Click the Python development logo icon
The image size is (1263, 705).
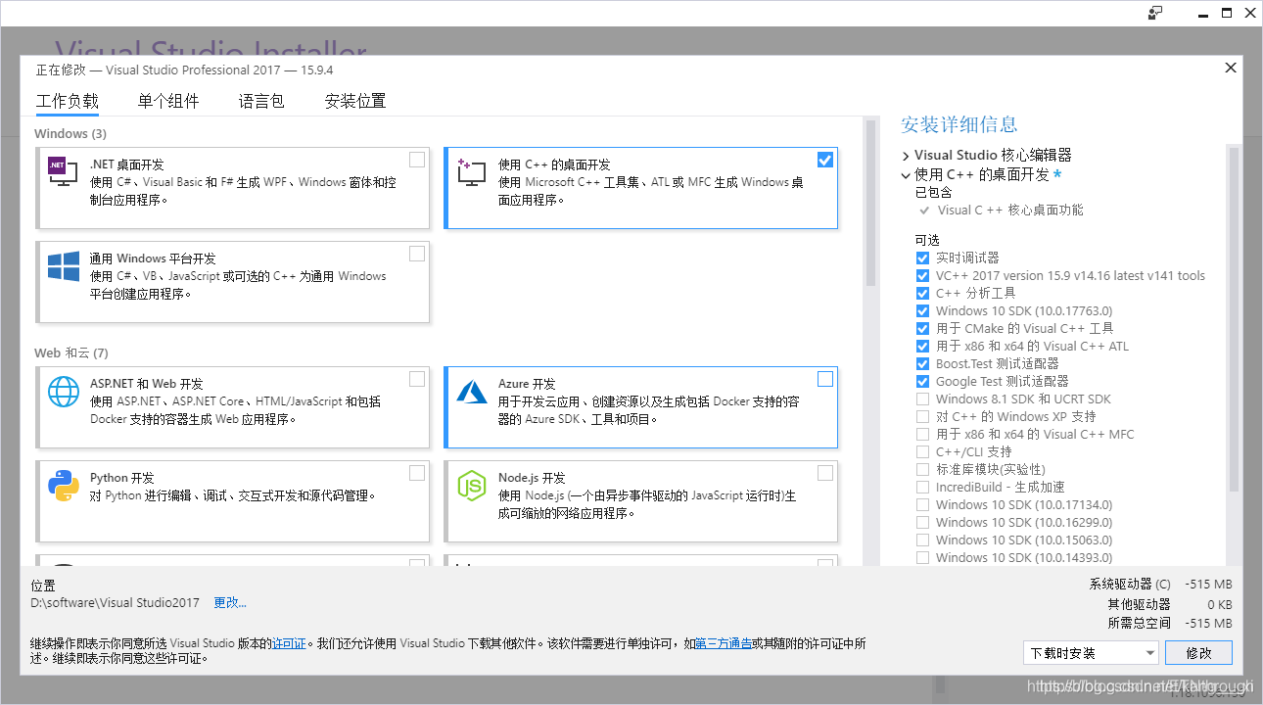point(63,486)
